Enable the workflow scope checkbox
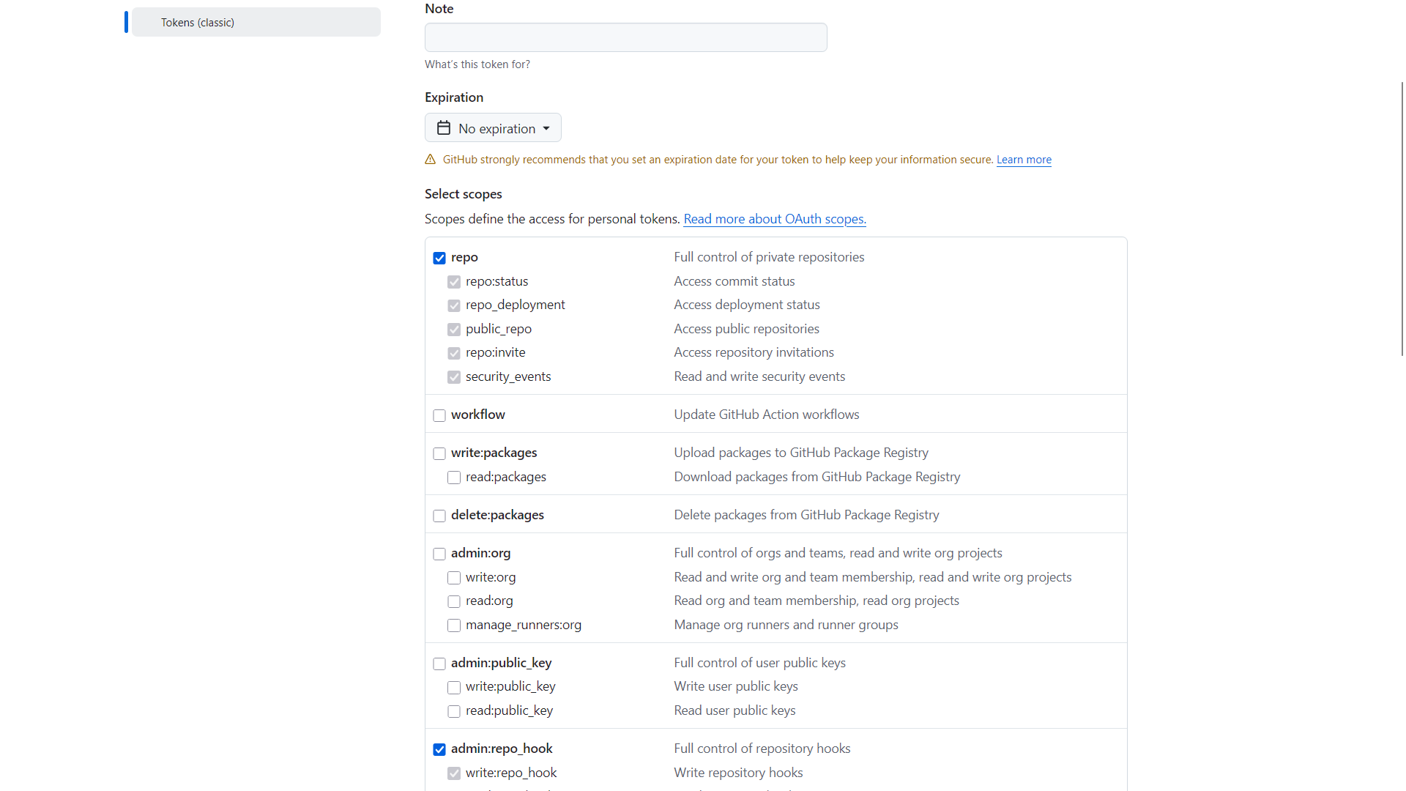The width and height of the screenshot is (1406, 791). pyautogui.click(x=439, y=415)
